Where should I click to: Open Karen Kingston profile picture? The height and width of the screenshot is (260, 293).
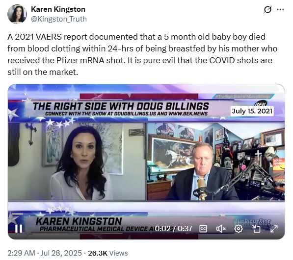pyautogui.click(x=17, y=14)
